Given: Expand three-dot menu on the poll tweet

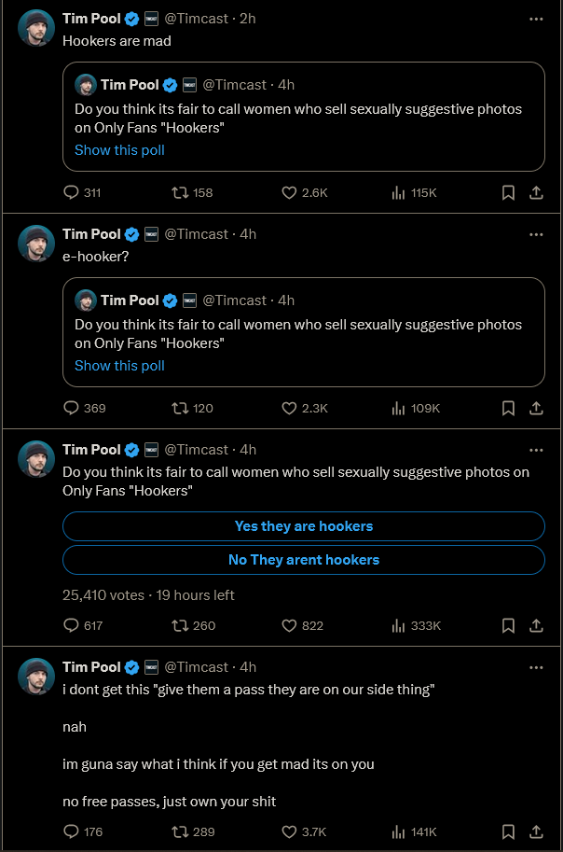Looking at the screenshot, I should click(x=536, y=450).
